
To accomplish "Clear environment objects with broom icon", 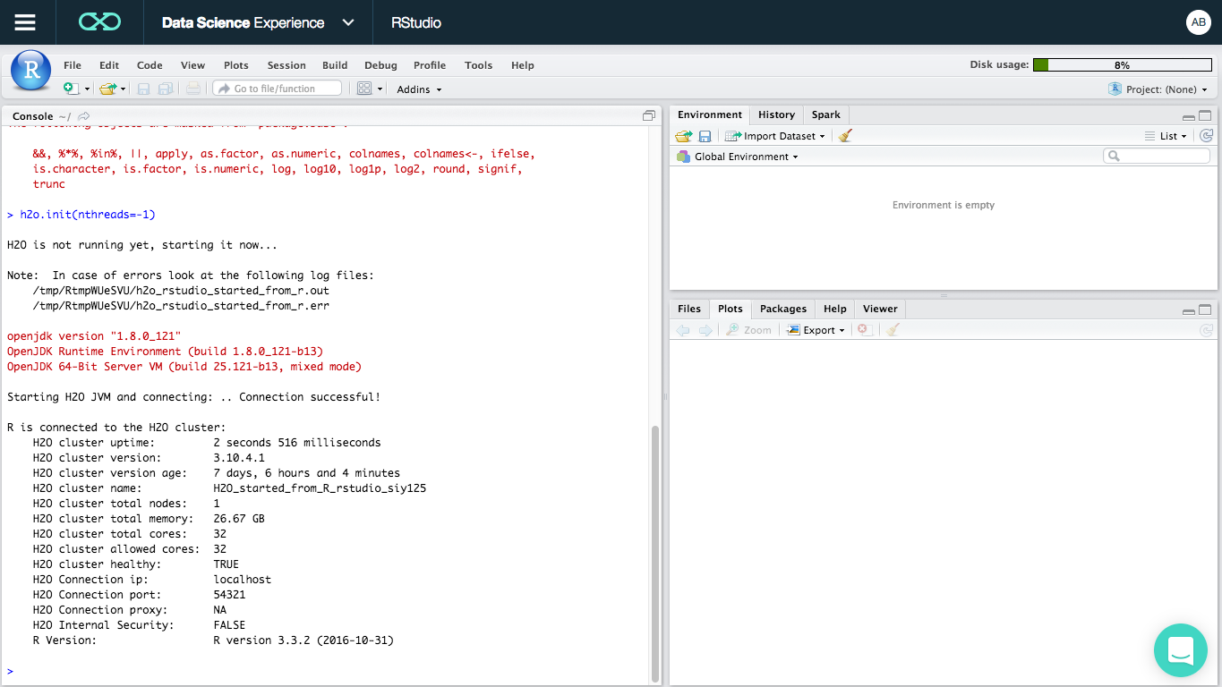I will click(845, 136).
